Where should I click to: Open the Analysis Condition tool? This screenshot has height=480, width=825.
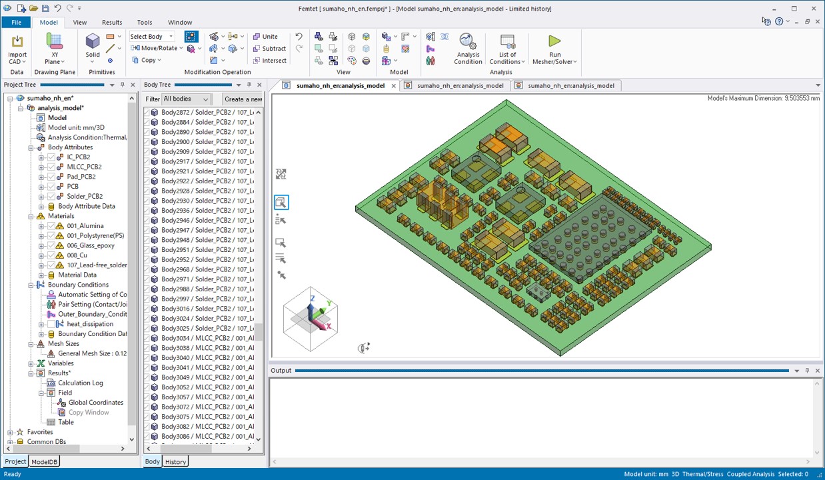click(467, 42)
